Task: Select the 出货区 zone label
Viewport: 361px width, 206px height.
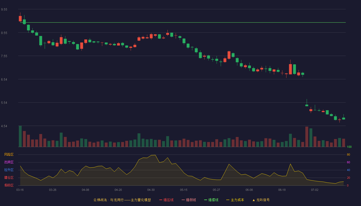Action: [9, 162]
